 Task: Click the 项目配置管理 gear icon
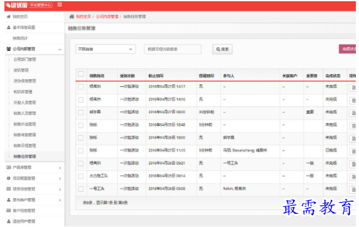point(9,178)
